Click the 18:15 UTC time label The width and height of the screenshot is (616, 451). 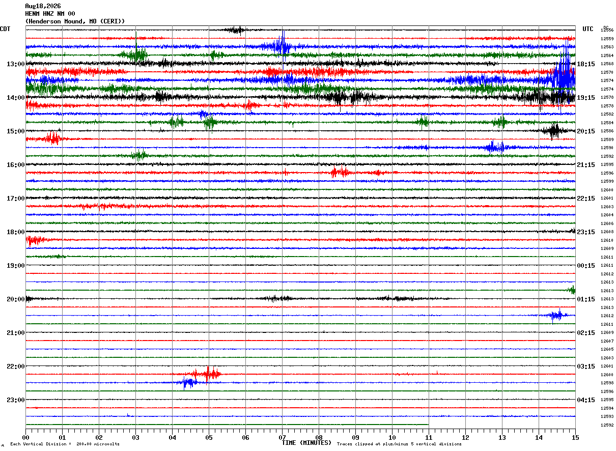click(585, 64)
